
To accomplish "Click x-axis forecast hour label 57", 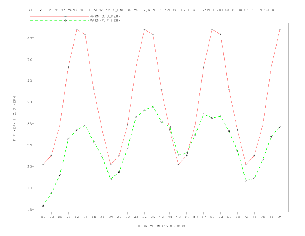I will (x=204, y=217).
